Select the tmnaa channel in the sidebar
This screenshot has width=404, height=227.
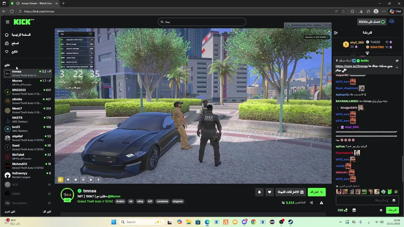point(28,73)
